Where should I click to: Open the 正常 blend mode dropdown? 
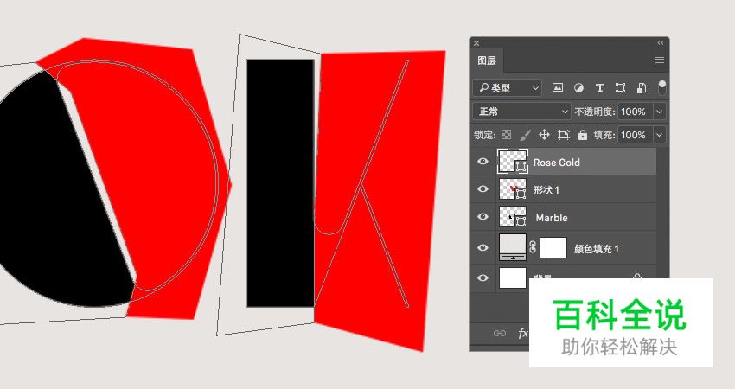[521, 112]
